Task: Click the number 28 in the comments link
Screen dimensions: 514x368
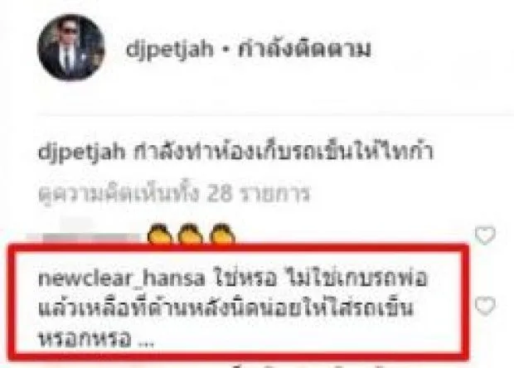Action: [x=220, y=194]
